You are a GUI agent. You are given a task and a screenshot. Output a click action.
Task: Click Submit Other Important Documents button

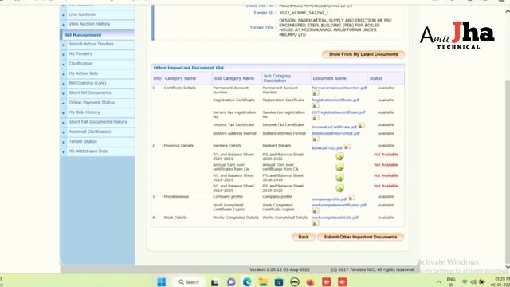(360, 237)
